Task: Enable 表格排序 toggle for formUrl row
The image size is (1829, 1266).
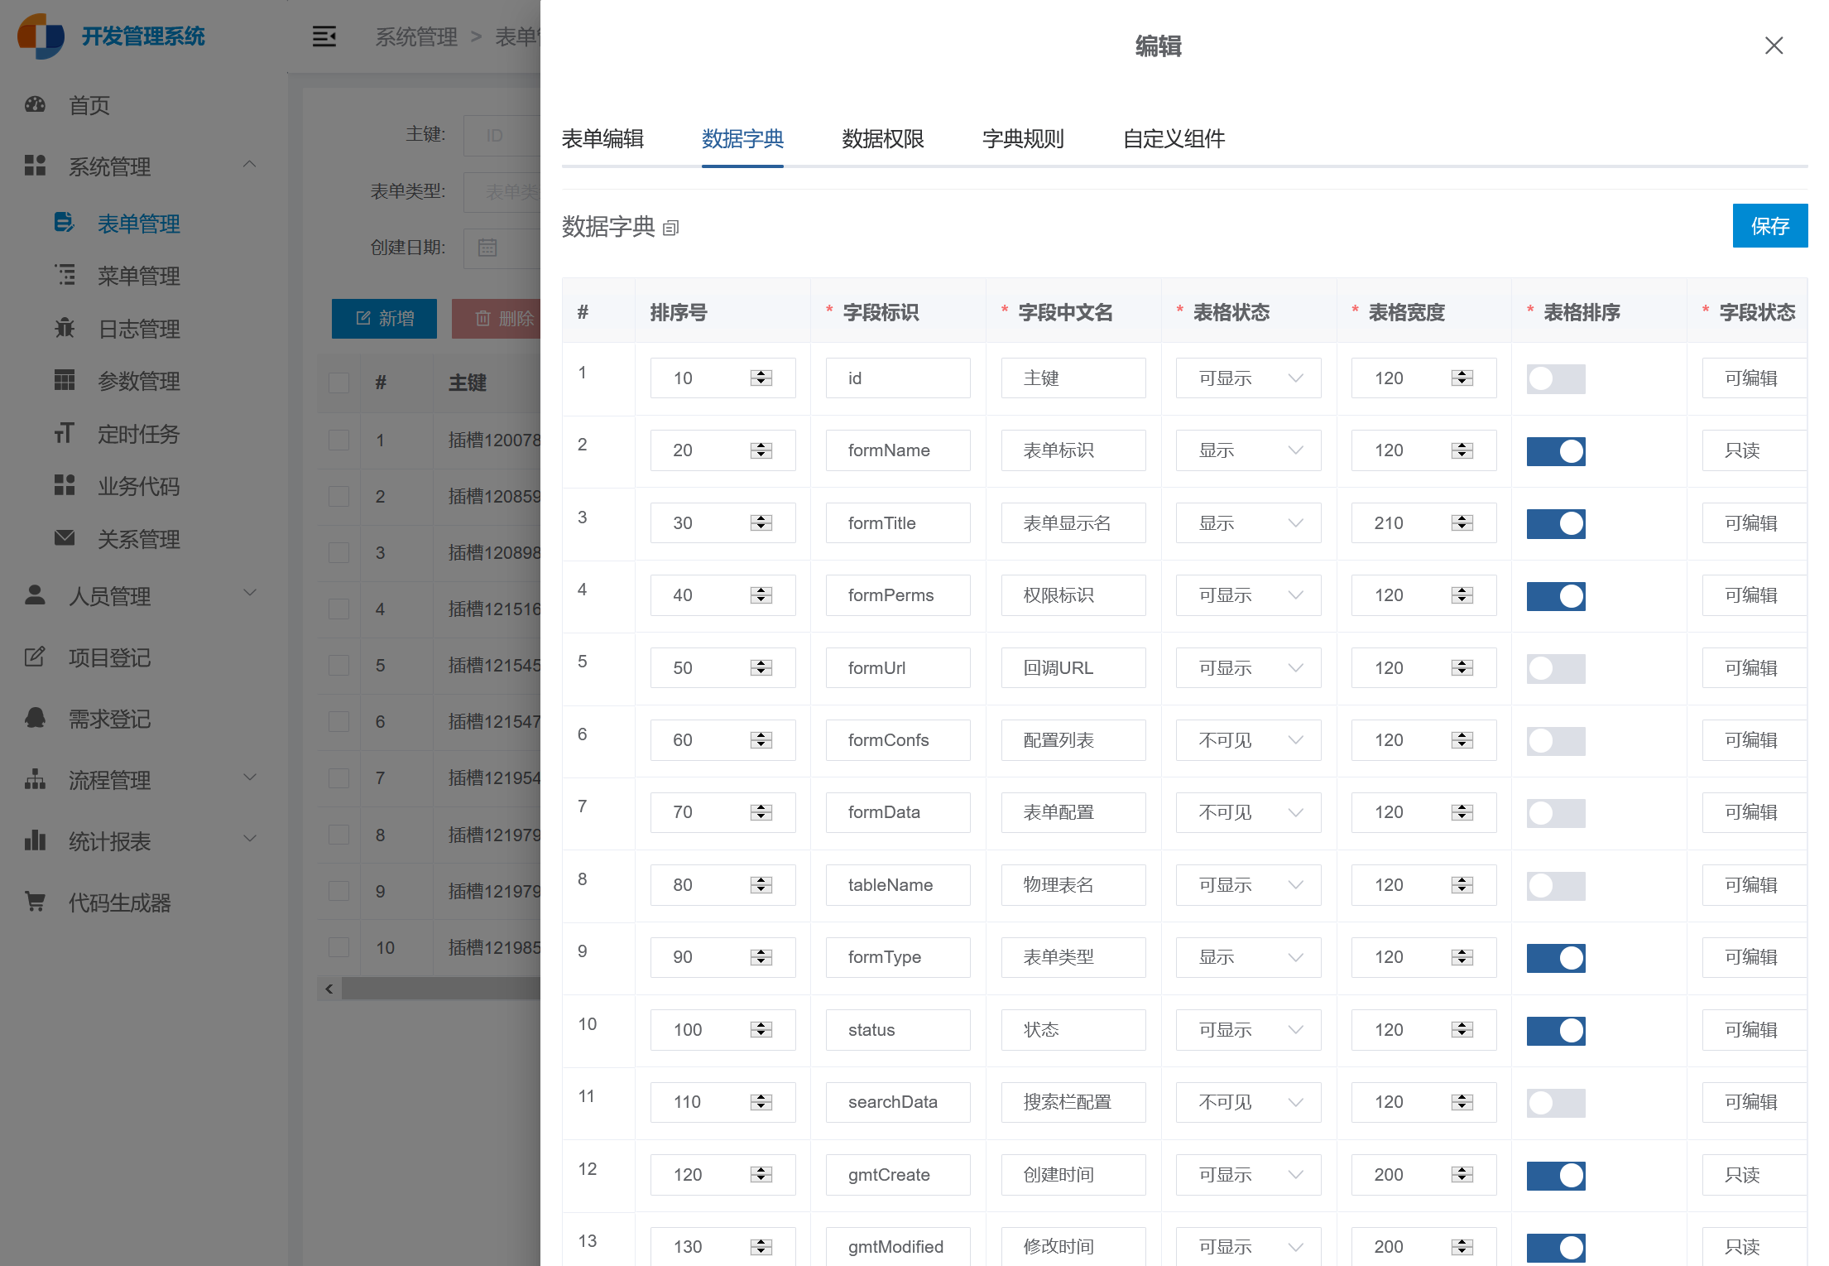Action: pyautogui.click(x=1555, y=668)
